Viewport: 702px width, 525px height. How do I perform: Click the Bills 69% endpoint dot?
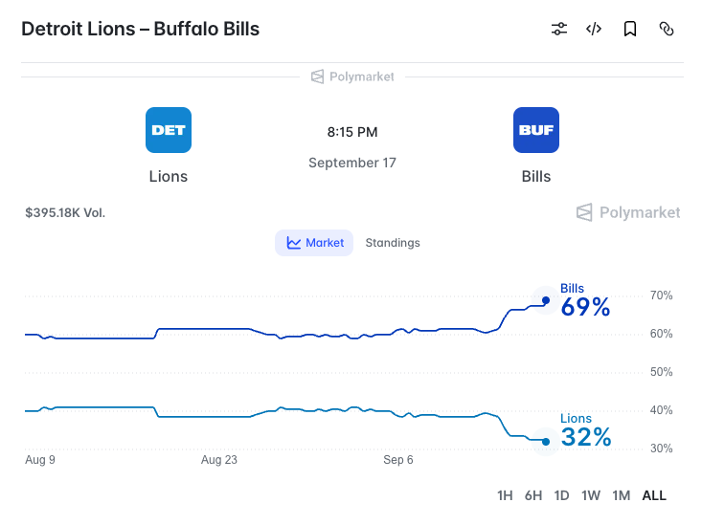coord(546,300)
